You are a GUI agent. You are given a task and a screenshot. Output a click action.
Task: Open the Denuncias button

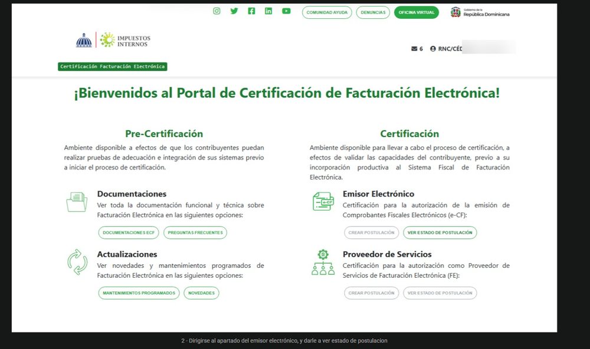(x=373, y=12)
